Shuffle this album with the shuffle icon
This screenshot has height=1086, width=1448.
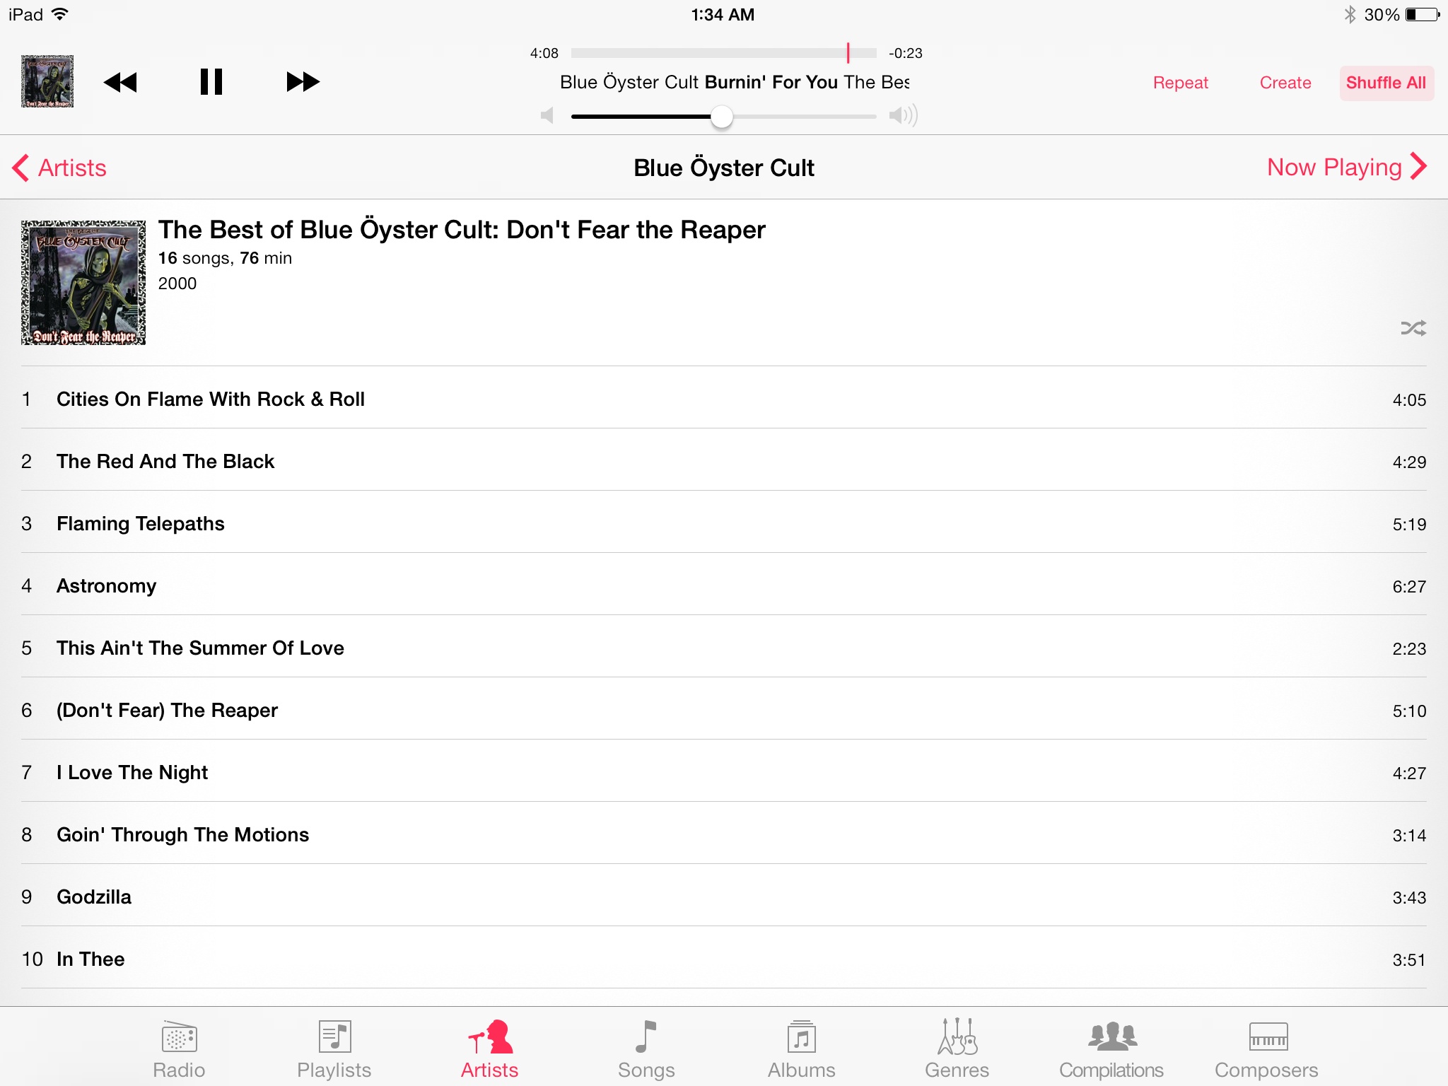1413,328
